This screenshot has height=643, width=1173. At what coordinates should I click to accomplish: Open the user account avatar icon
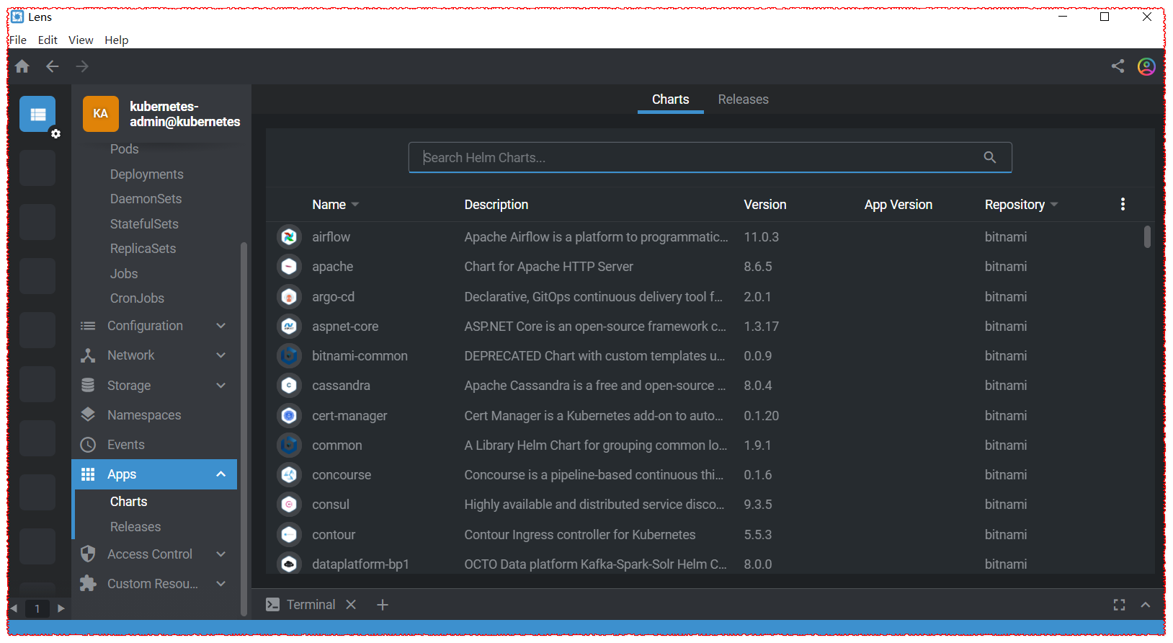point(1146,66)
